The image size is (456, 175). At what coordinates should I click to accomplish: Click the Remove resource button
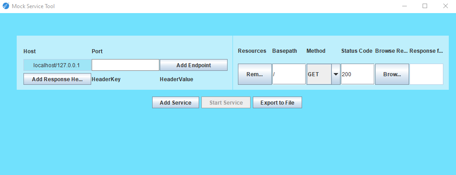point(255,74)
